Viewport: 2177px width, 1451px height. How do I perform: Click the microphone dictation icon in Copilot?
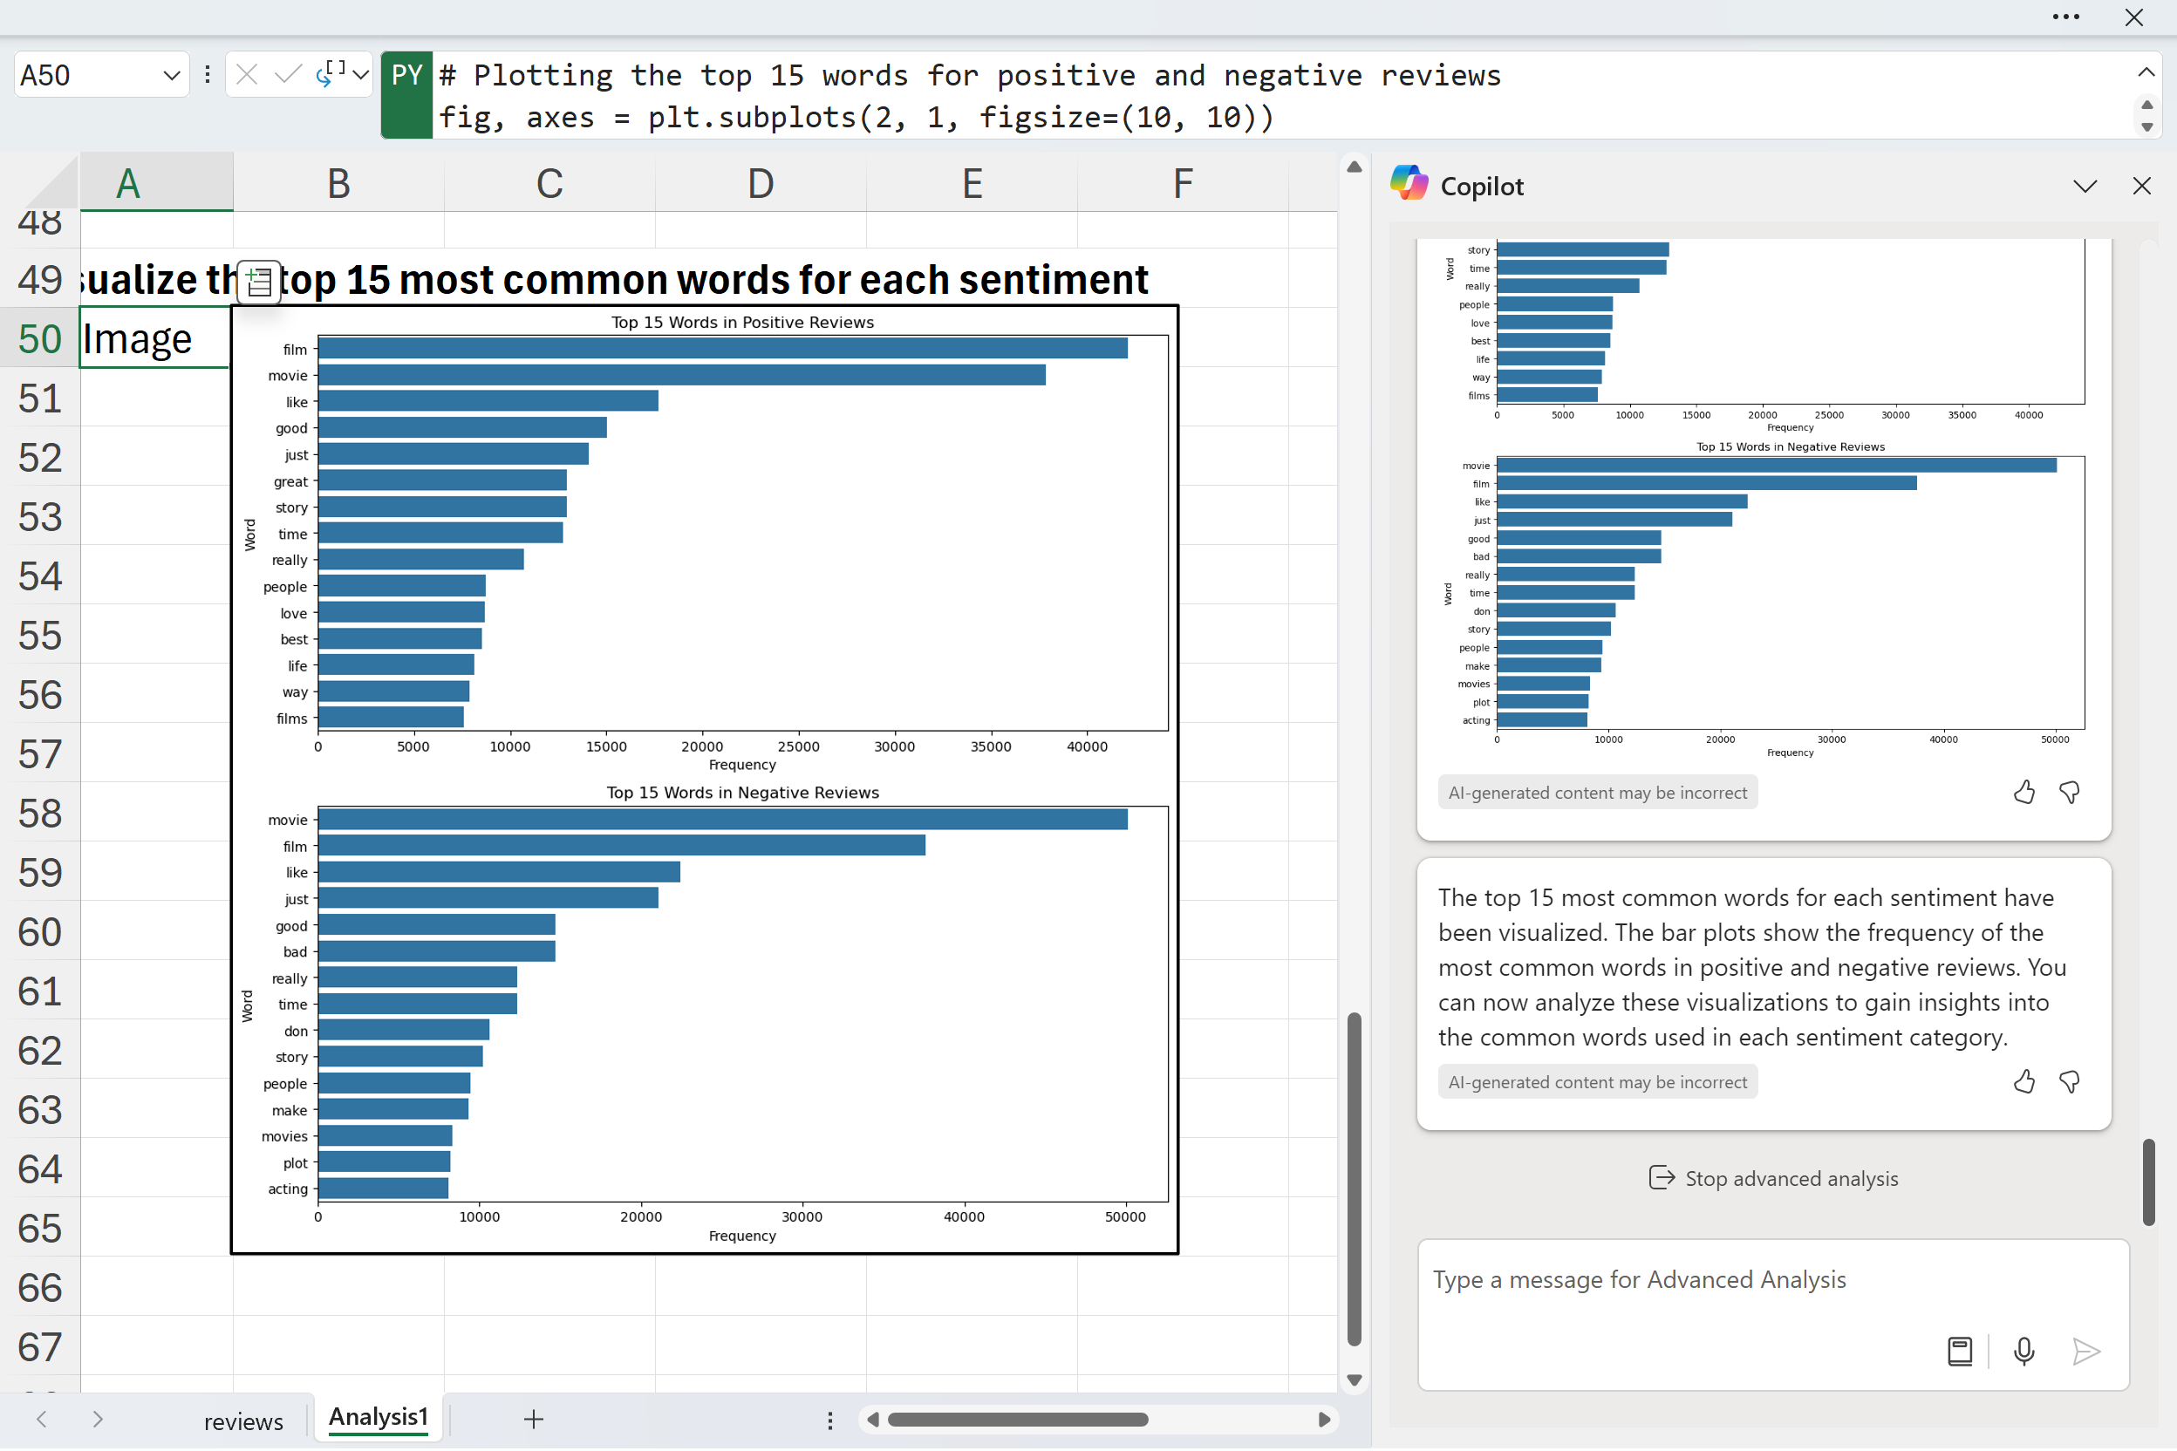point(2023,1352)
